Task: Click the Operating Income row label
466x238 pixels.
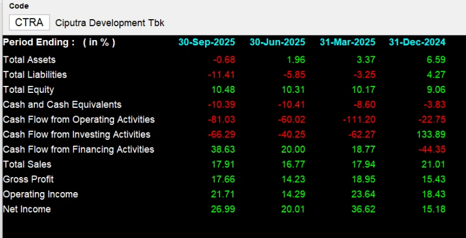Action: click(40, 194)
